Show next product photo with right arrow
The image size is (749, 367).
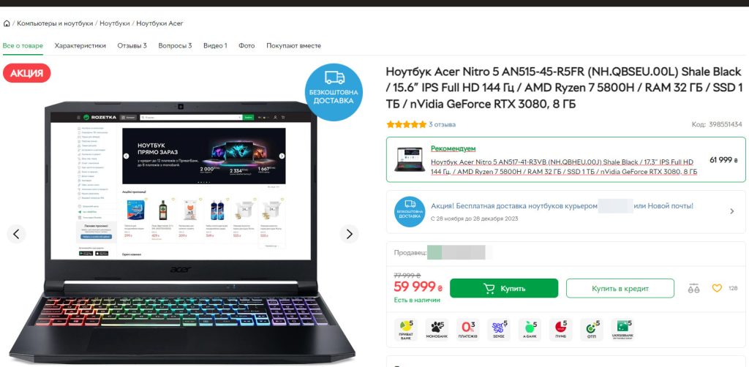(x=349, y=234)
